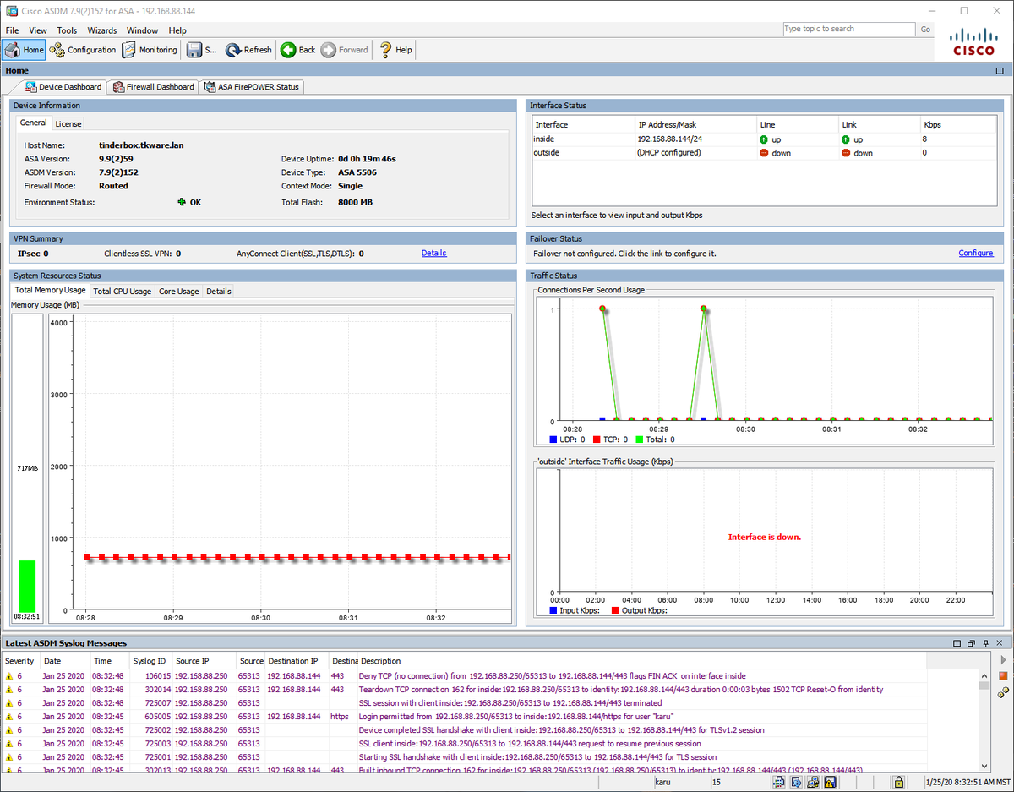Open the File menu

[12, 30]
